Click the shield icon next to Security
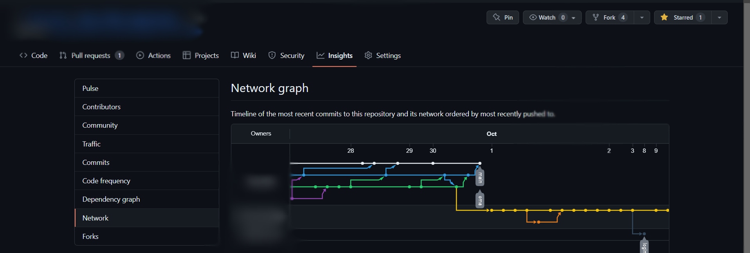 click(272, 55)
